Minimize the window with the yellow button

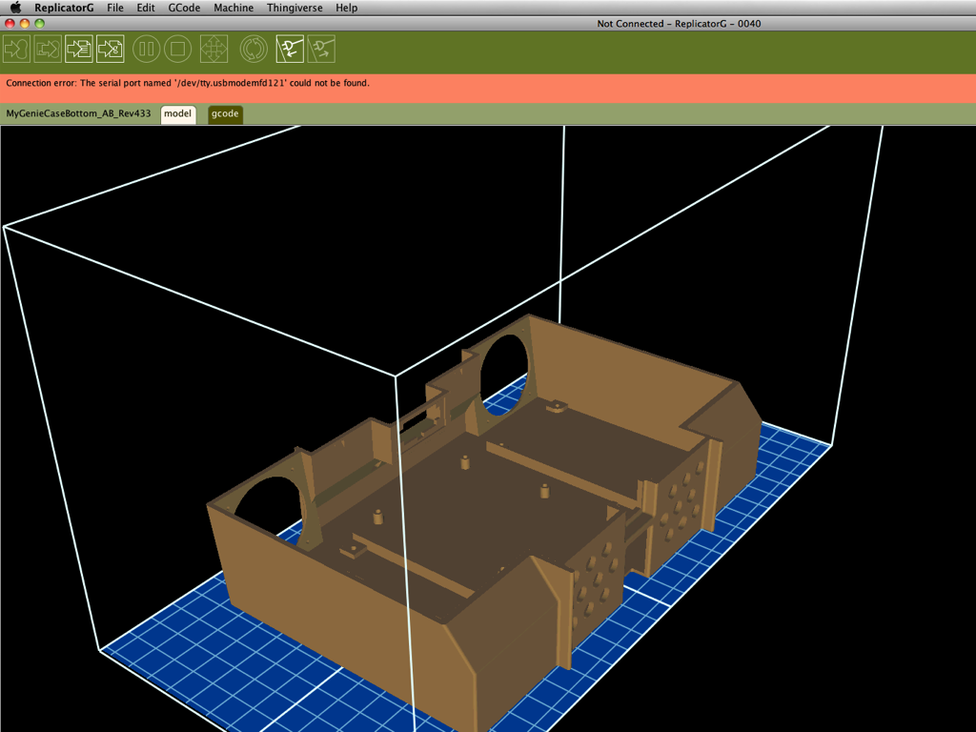click(24, 24)
